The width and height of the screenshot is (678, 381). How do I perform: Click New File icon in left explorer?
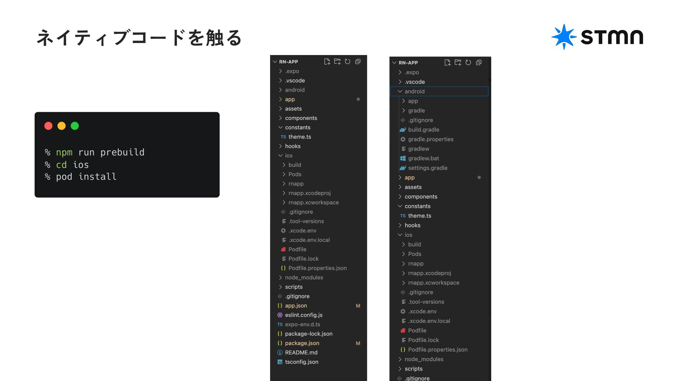327,62
